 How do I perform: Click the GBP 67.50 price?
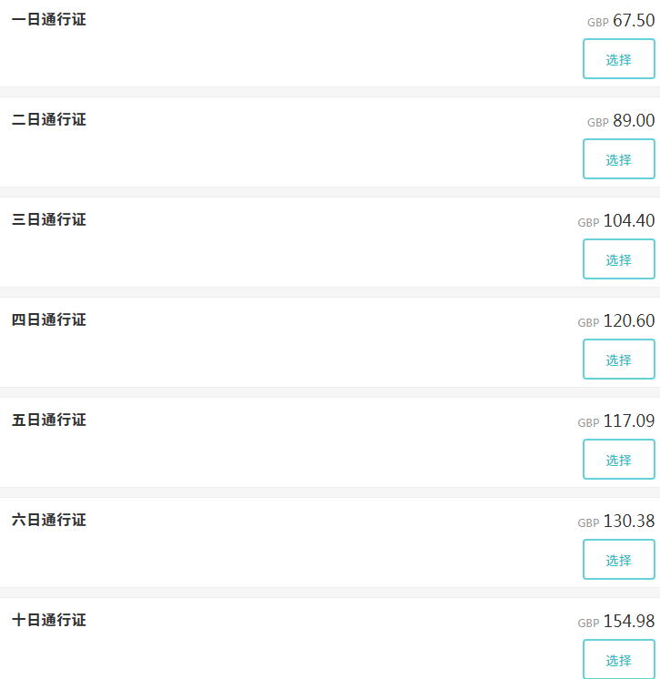point(622,21)
